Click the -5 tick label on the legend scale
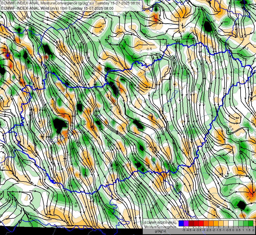 tap(184, 230)
